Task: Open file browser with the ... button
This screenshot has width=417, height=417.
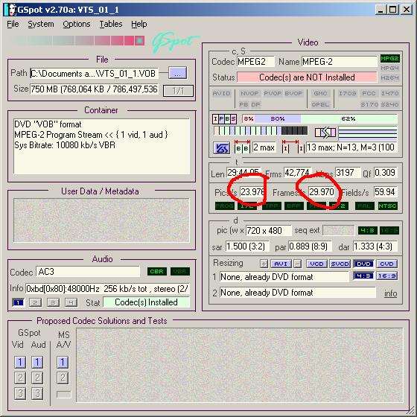Action: click(177, 73)
